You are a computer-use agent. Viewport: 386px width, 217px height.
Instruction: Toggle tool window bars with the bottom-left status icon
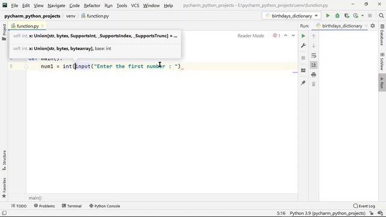coord(4,213)
